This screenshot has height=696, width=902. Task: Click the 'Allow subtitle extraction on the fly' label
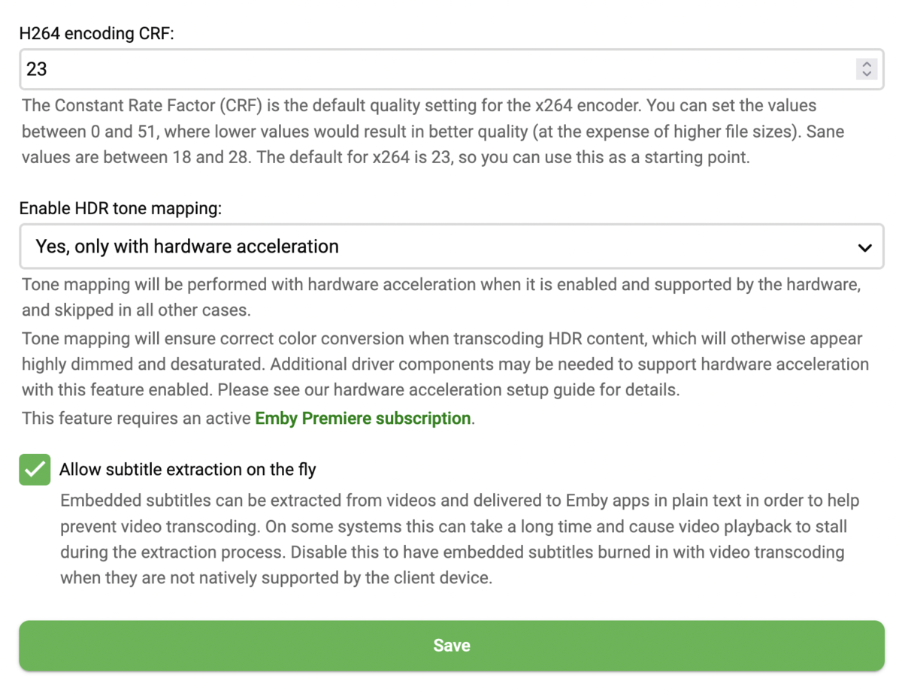tap(188, 470)
